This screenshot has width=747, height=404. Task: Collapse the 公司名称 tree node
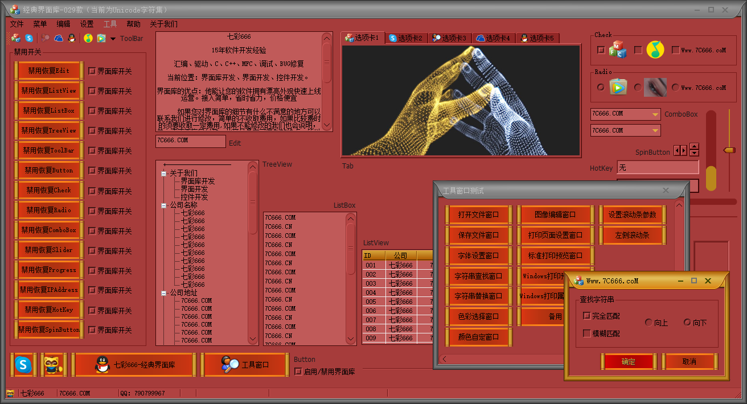pos(164,205)
